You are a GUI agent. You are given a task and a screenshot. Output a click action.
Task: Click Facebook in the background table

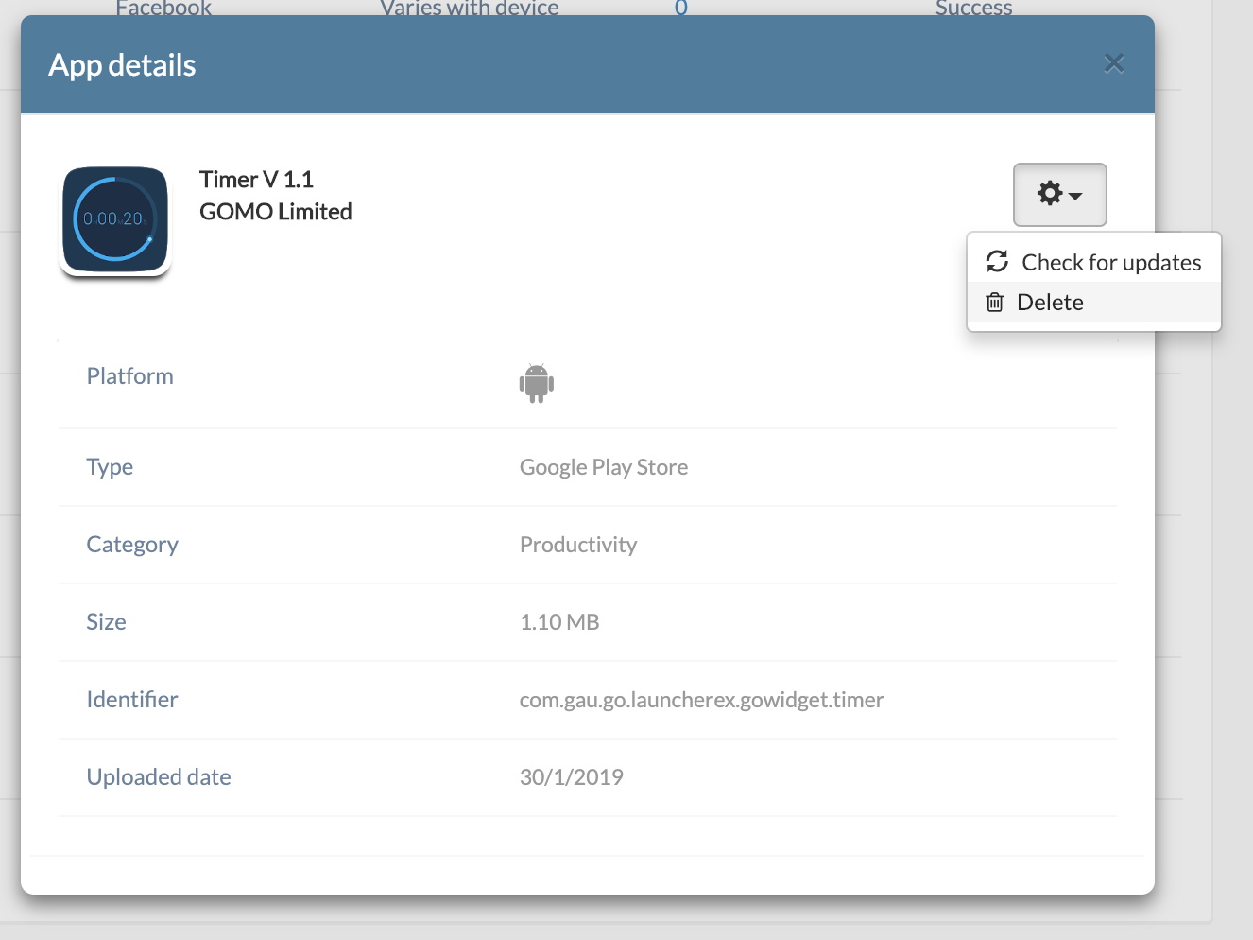click(163, 8)
